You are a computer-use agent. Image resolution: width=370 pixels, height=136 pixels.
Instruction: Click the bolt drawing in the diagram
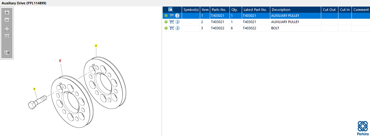(x=38, y=102)
